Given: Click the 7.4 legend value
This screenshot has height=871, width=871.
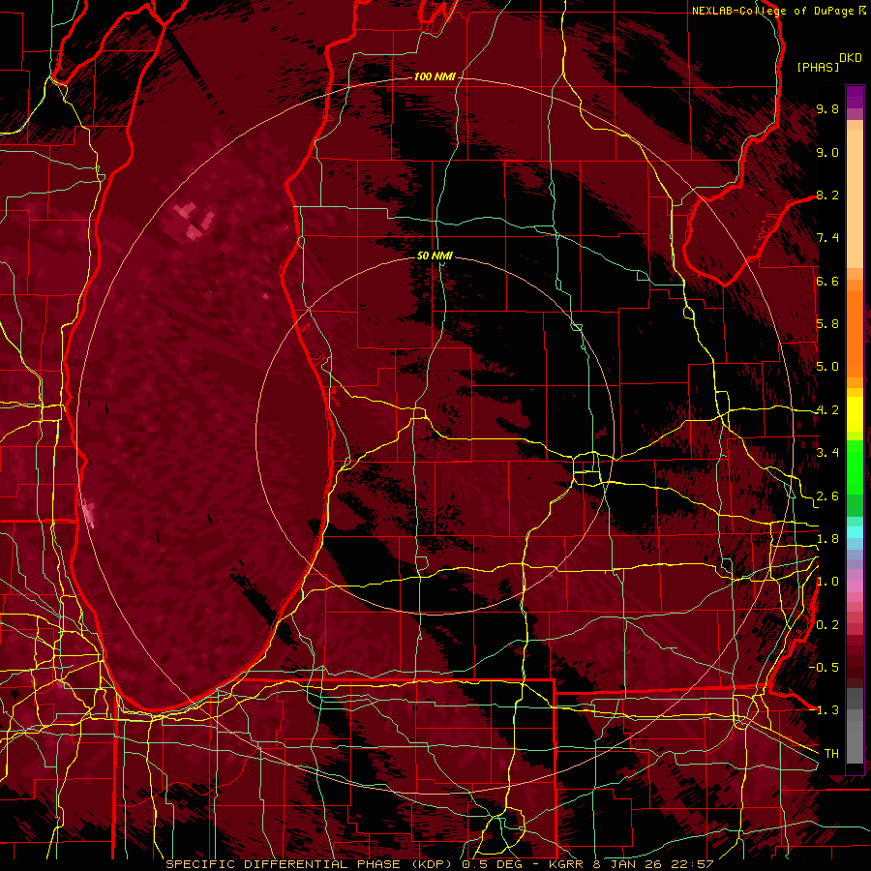Looking at the screenshot, I should tap(827, 238).
